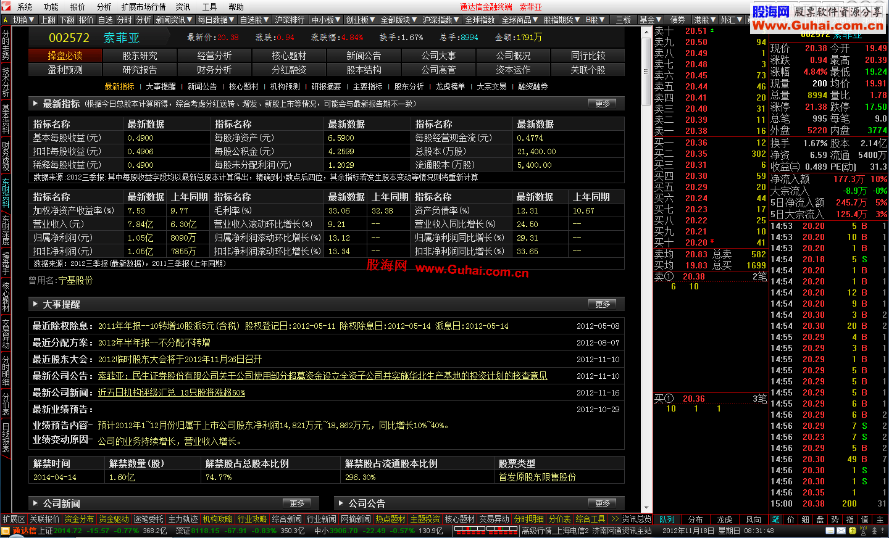Select the 龙虎 tab at bottom
889x538 pixels.
click(x=725, y=519)
